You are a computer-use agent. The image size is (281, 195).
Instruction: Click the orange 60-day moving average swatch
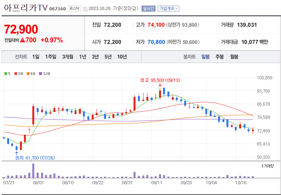28,73
